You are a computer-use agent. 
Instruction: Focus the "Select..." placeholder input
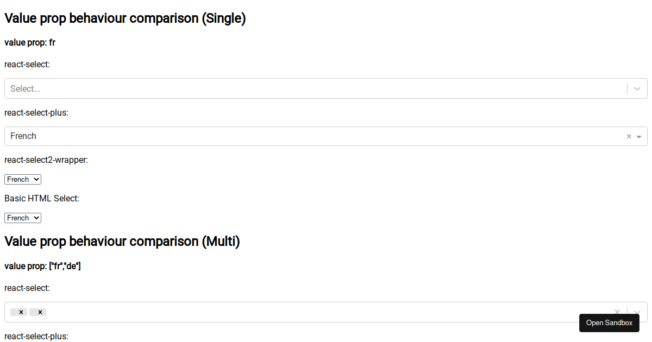pos(217,88)
